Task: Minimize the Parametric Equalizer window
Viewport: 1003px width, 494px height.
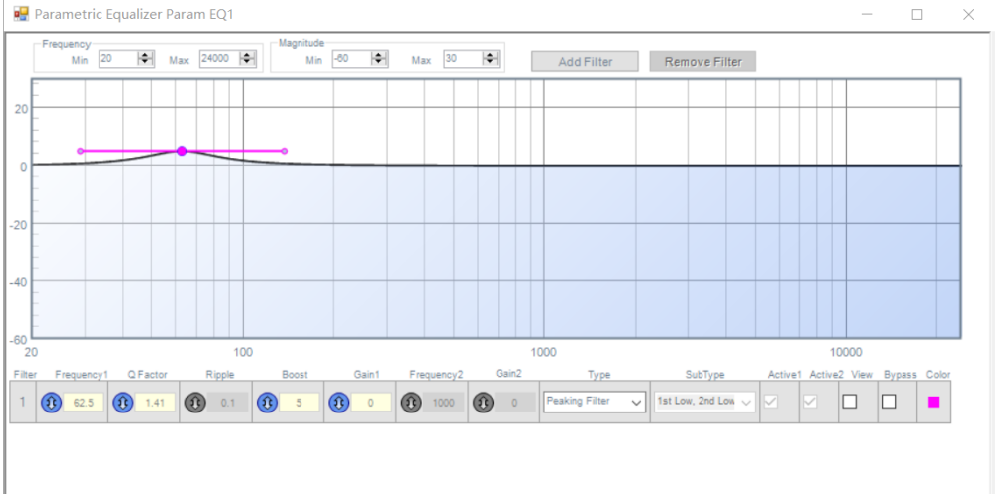Action: pos(867,15)
